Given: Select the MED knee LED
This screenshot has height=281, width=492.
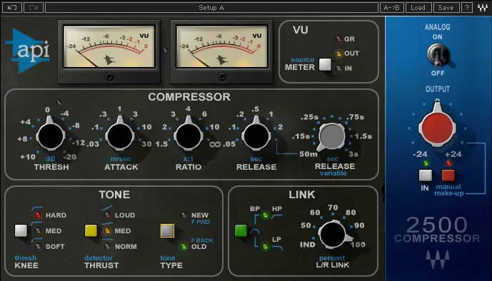Looking at the screenshot, I should pyautogui.click(x=38, y=231).
